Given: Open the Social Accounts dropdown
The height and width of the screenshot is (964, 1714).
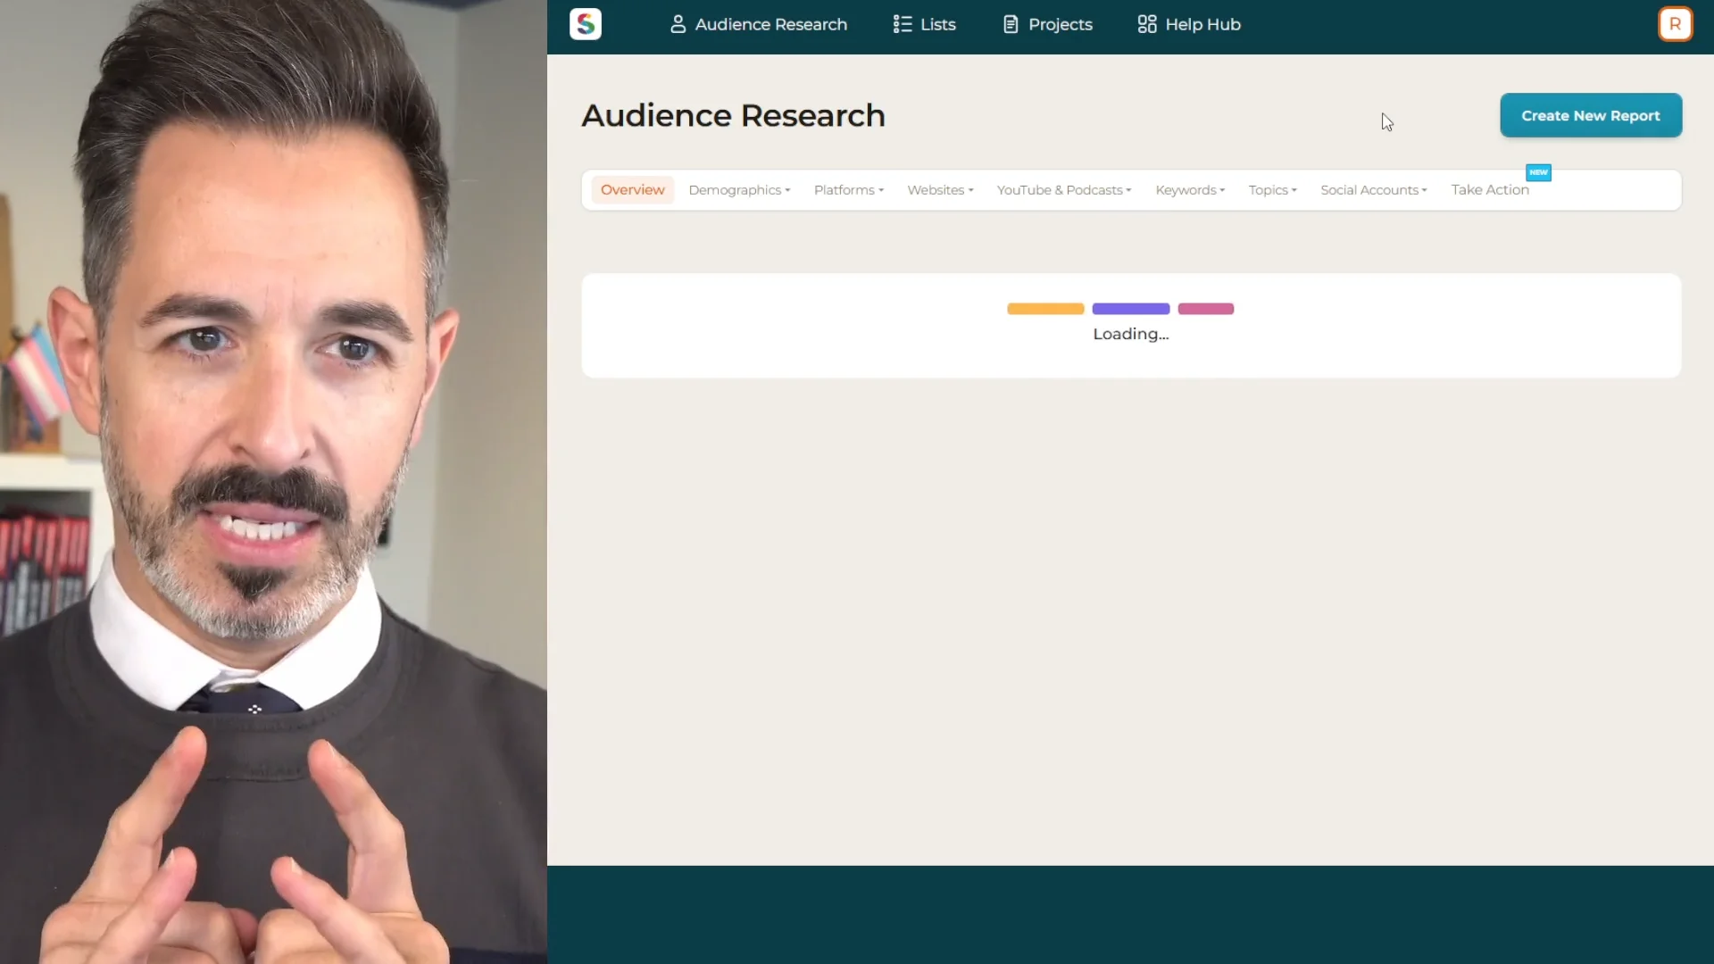Looking at the screenshot, I should point(1373,189).
